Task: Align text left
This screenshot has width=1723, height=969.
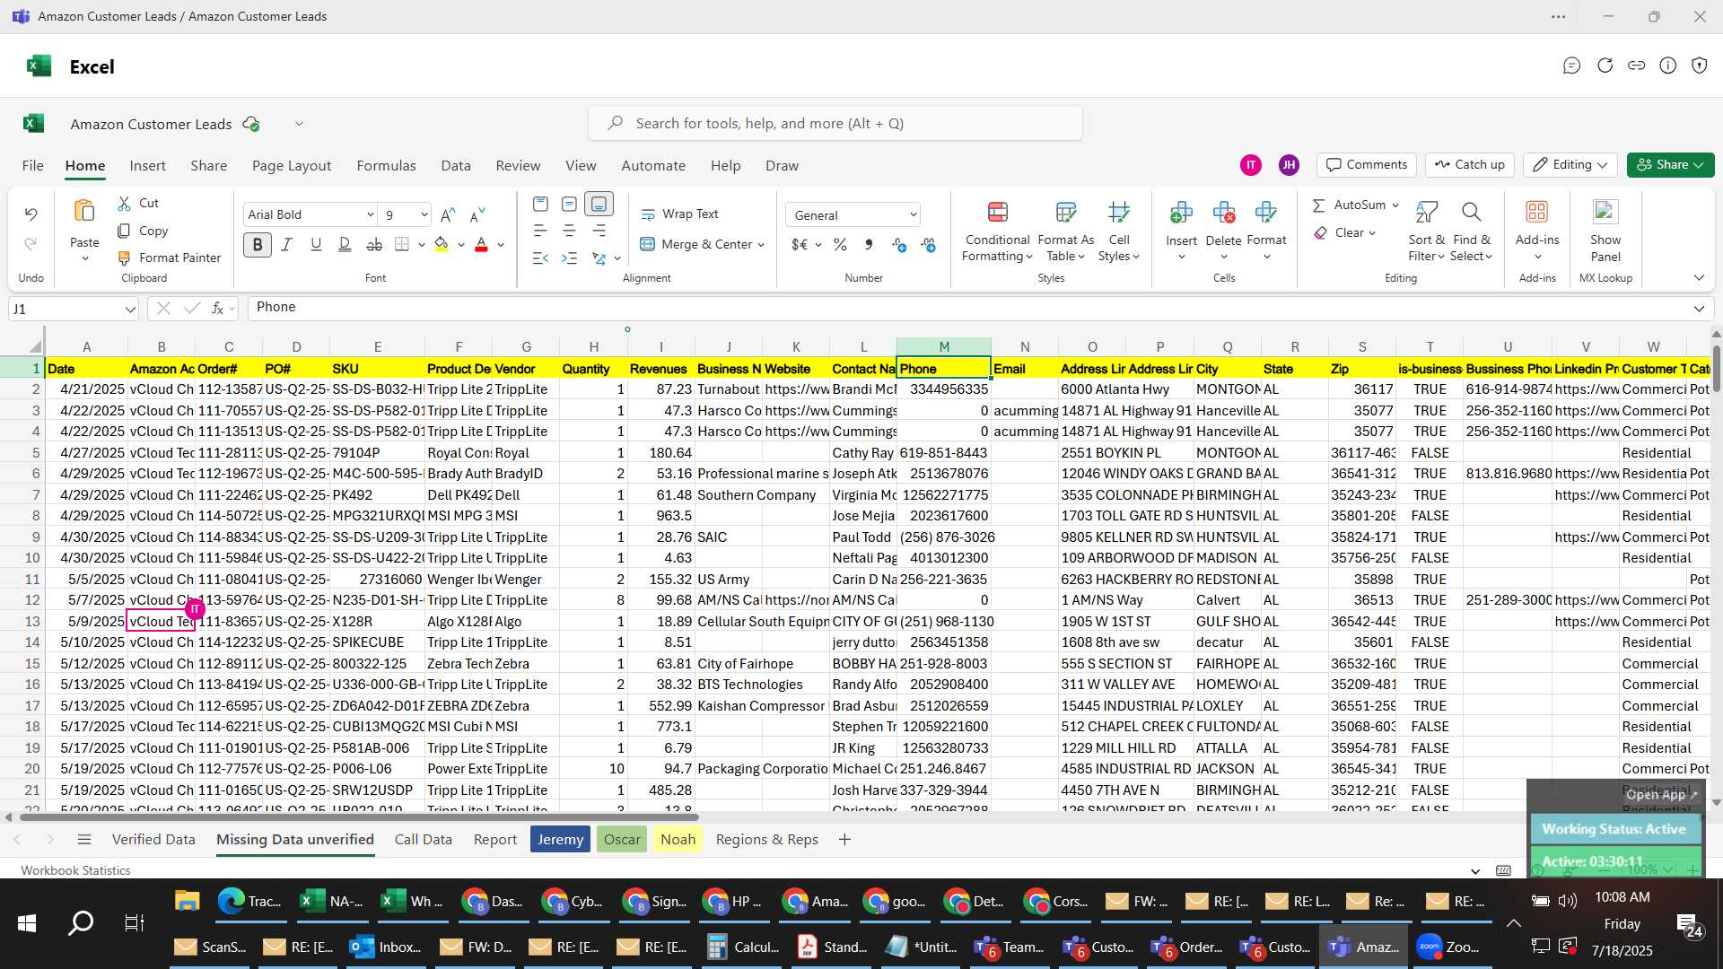Action: pos(540,231)
